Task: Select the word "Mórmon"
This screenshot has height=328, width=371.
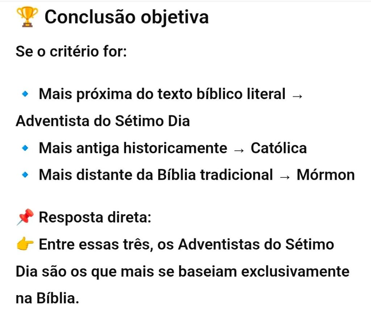Action: point(325,175)
